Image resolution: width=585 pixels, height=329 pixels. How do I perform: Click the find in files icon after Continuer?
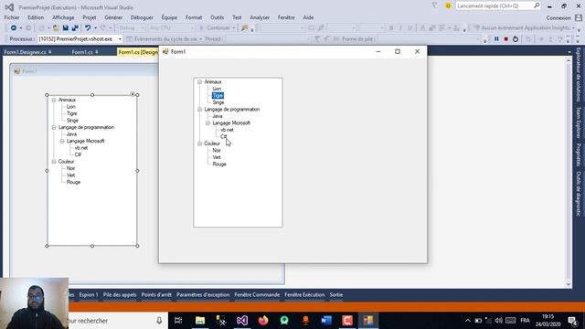245,28
